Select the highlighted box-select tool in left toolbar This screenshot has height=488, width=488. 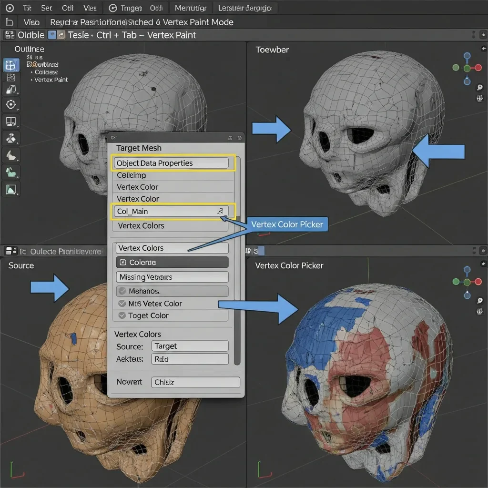(11, 65)
